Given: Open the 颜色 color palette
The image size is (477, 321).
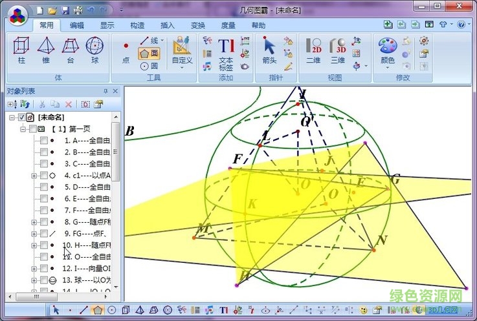Looking at the screenshot, I should [387, 51].
